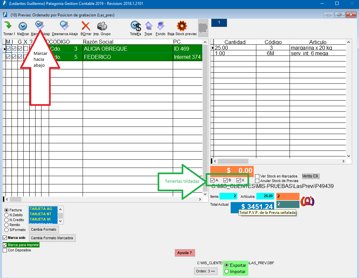Click the red AI logo icon
This screenshot has width=359, height=278.
click(x=307, y=201)
